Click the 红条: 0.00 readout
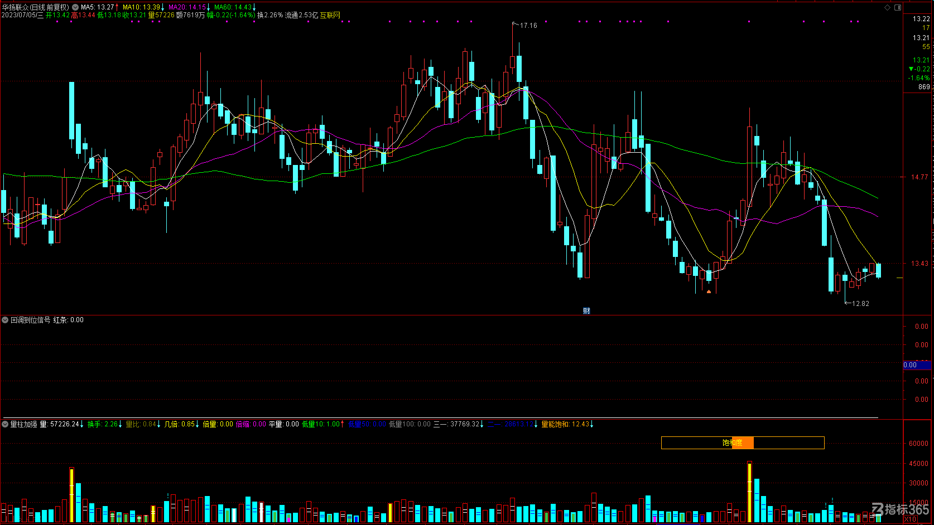This screenshot has height=525, width=934. (69, 320)
